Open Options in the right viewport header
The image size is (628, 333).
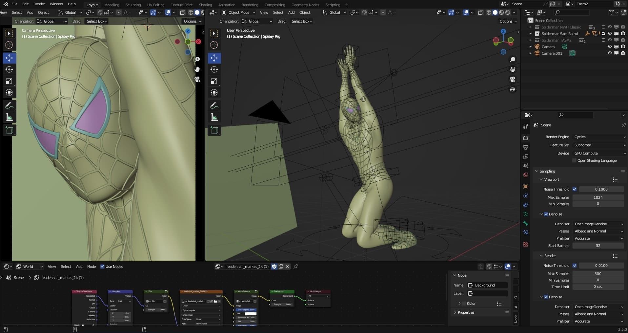pyautogui.click(x=508, y=21)
